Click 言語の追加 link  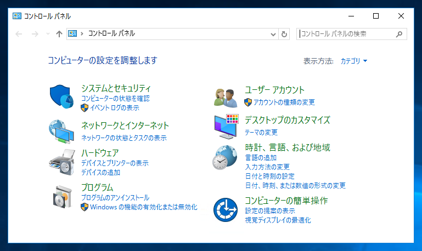(x=261, y=158)
